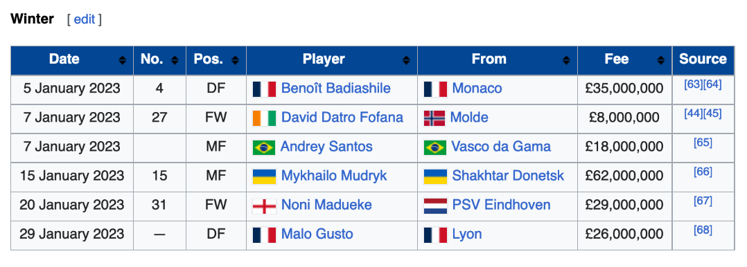Screen dimensions: 747x267
Task: Open the Mykhailo Mudryk player page
Action: point(334,176)
